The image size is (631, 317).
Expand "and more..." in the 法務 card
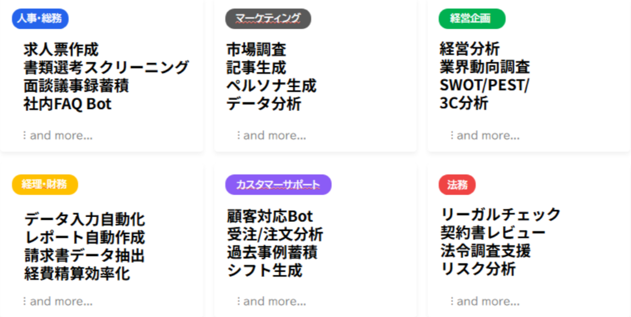487,301
